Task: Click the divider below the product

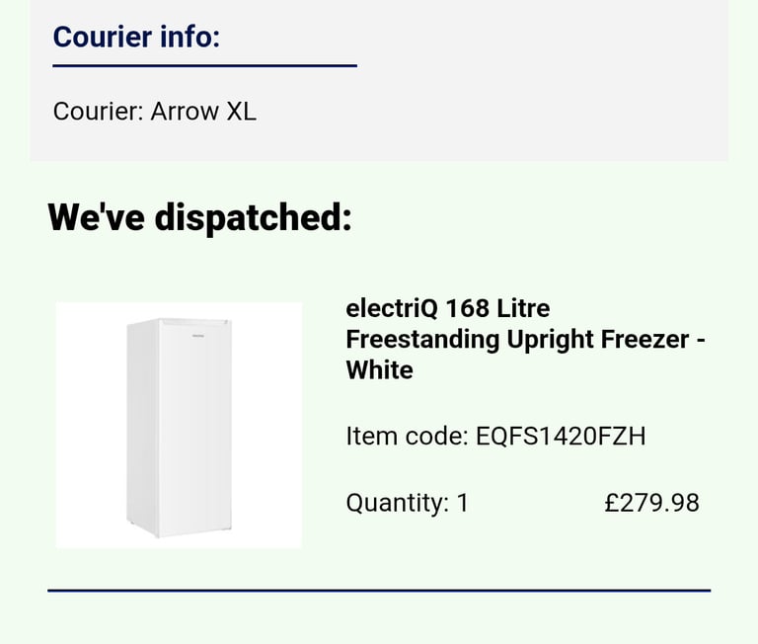Action: 379,591
